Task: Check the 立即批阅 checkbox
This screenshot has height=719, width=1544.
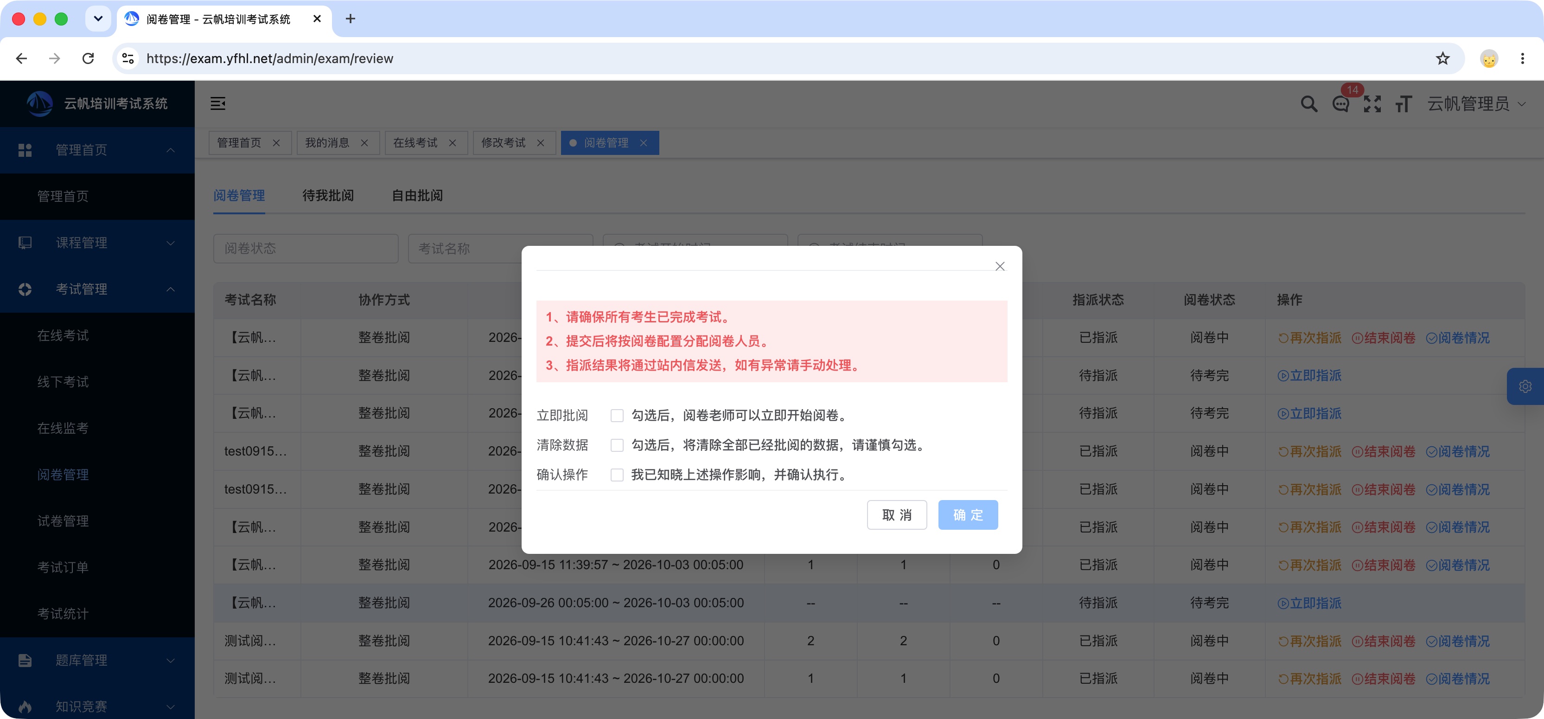Action: pyautogui.click(x=617, y=415)
